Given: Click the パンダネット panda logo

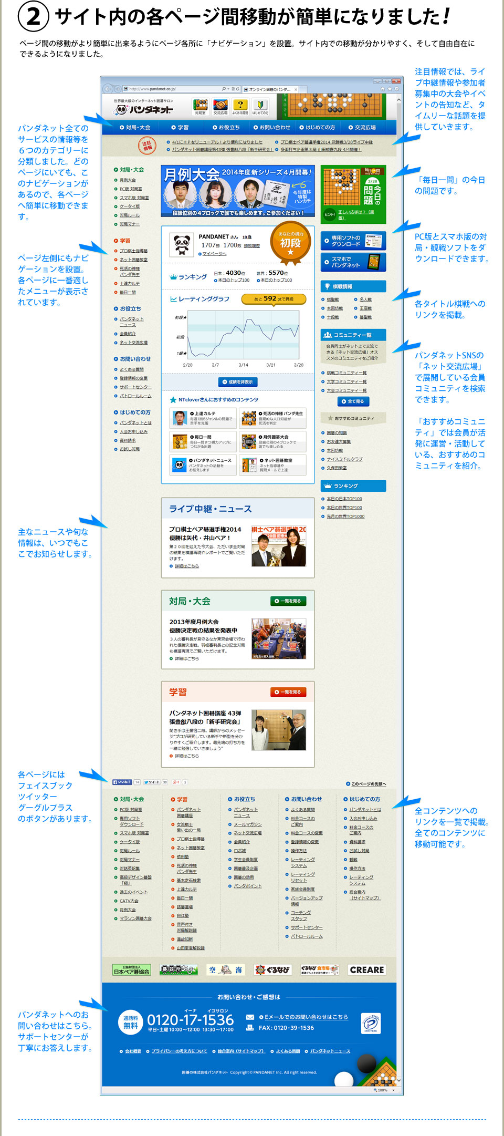Looking at the screenshot, I should pos(144,109).
